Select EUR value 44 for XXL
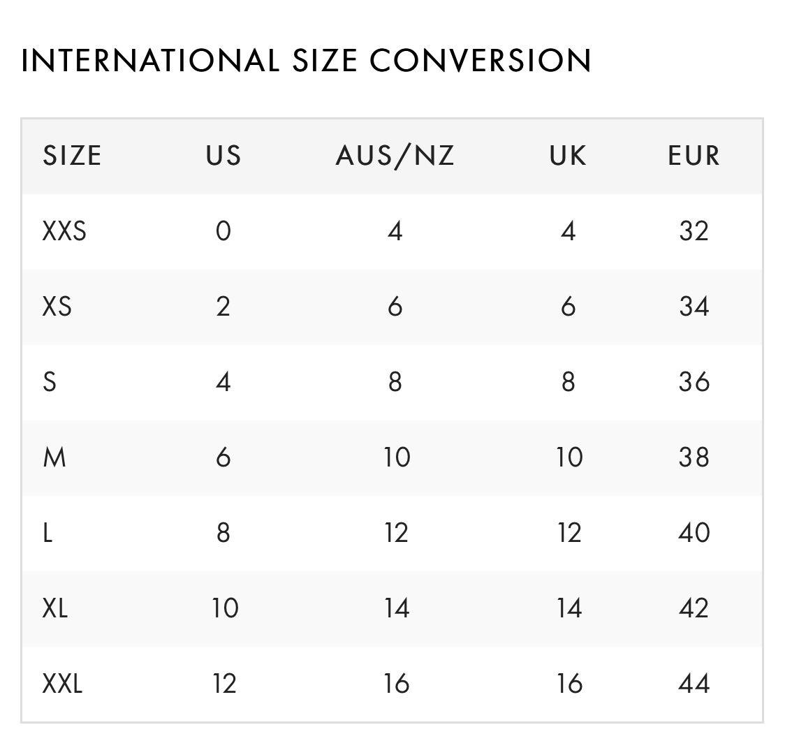 click(x=694, y=684)
